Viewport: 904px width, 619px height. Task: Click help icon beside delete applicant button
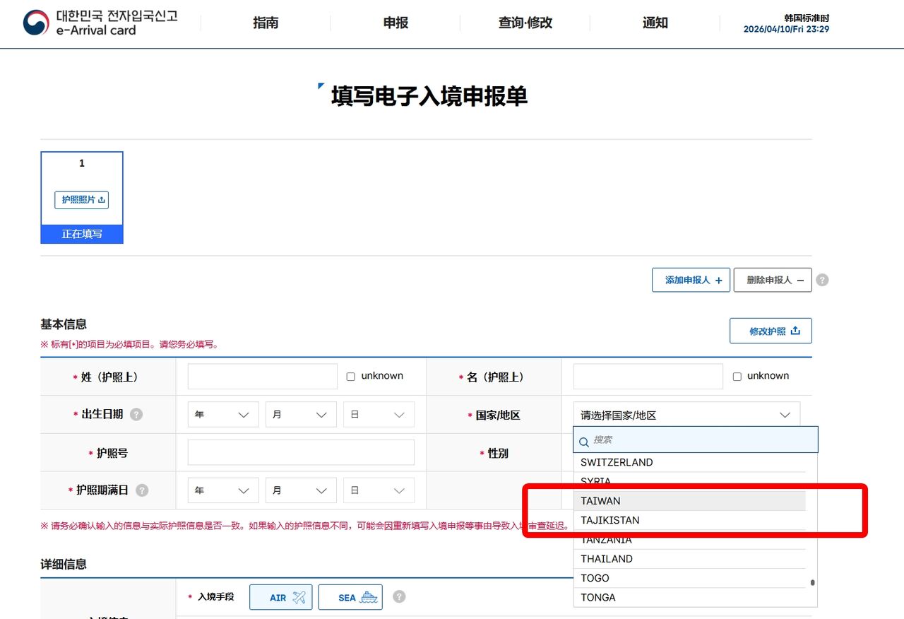pyautogui.click(x=822, y=280)
